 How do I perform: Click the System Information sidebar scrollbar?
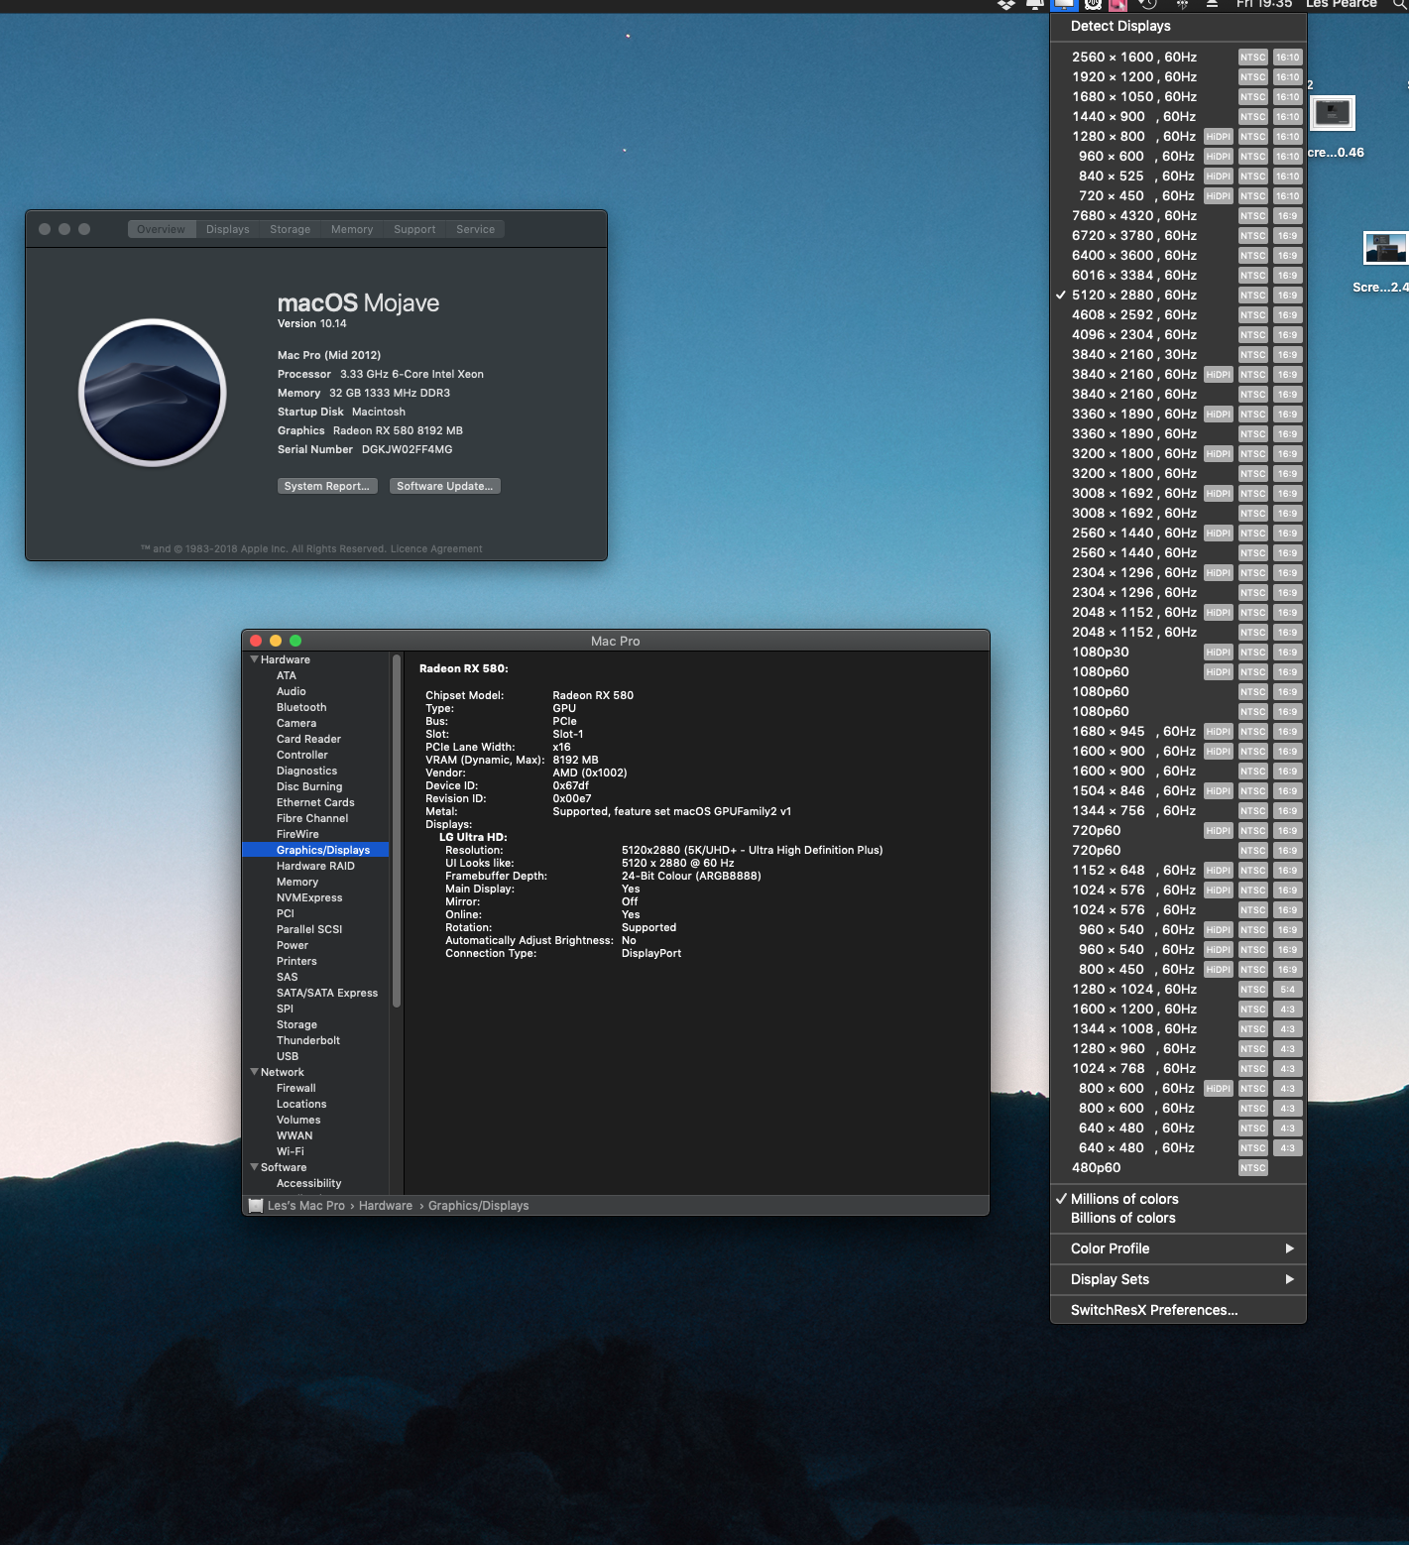coord(397,831)
